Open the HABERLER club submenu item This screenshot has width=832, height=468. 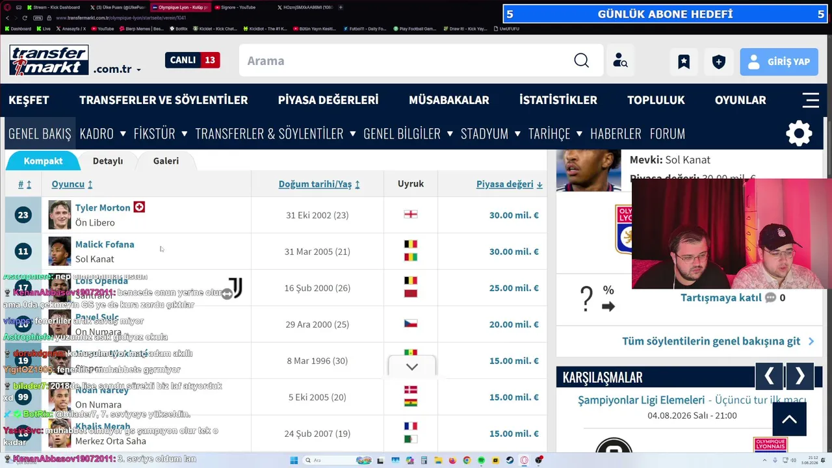coord(616,133)
